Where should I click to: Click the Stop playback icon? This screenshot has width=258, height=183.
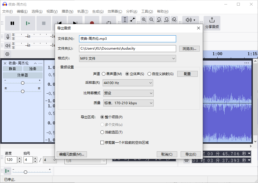pos(44,24)
